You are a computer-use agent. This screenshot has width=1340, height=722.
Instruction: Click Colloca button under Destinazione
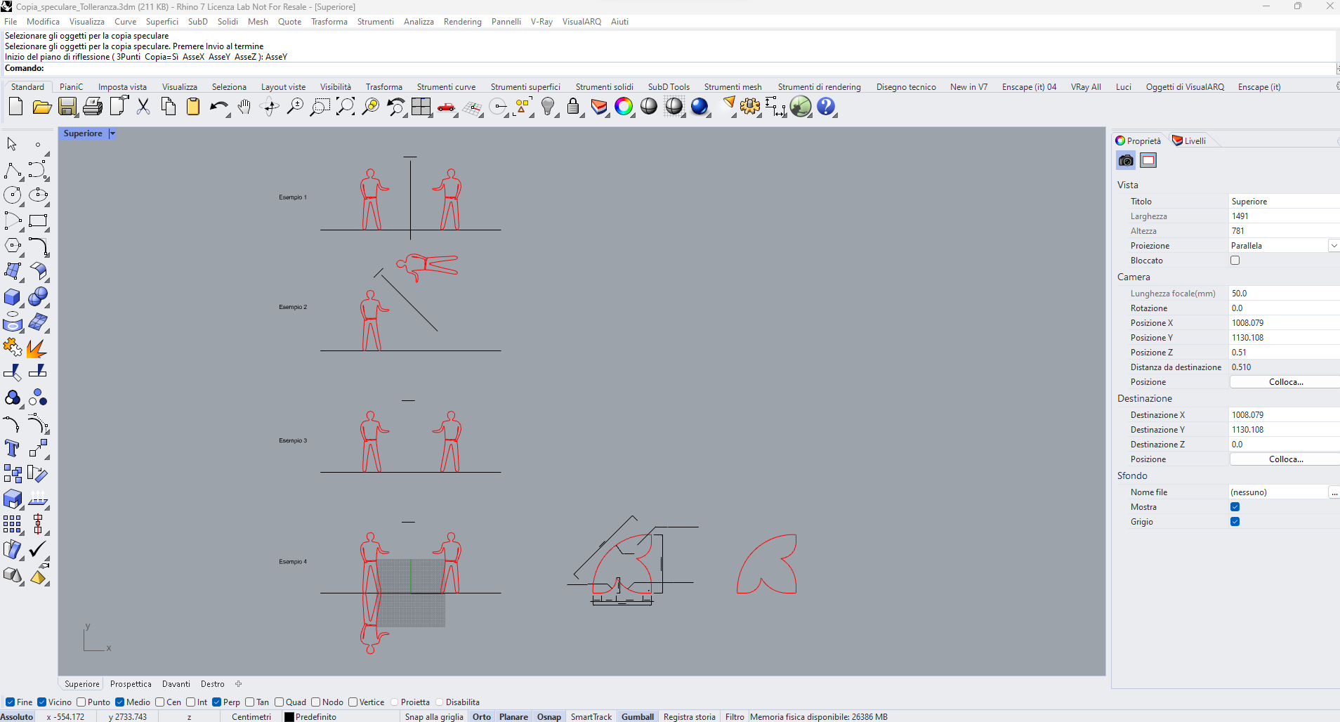tap(1285, 459)
